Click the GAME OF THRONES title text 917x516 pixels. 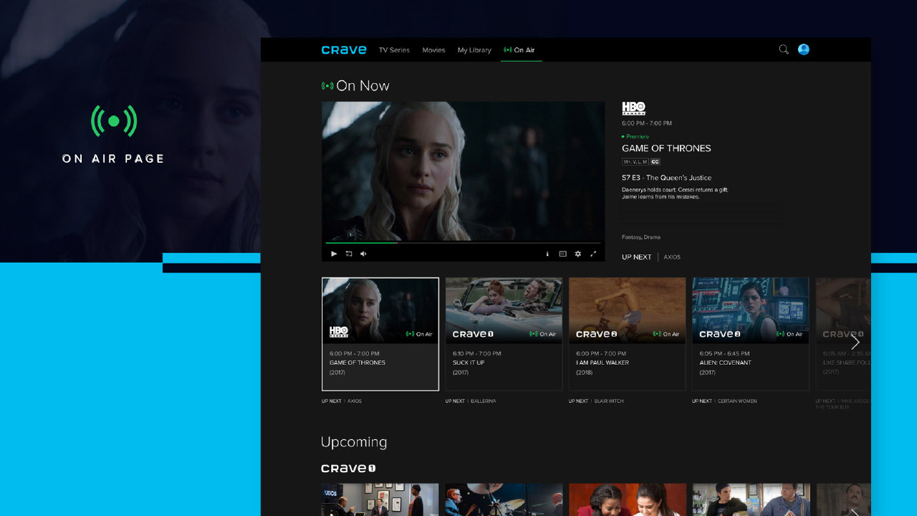(666, 148)
